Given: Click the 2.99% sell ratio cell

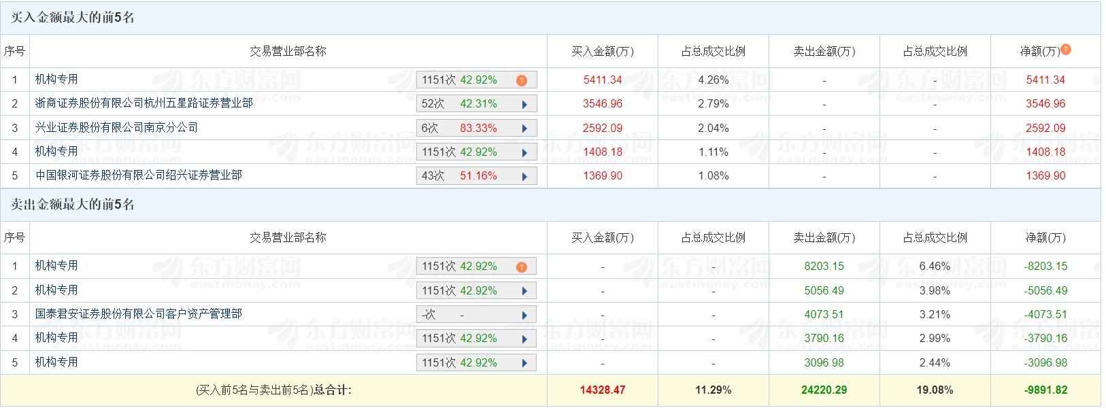Looking at the screenshot, I should (x=935, y=339).
